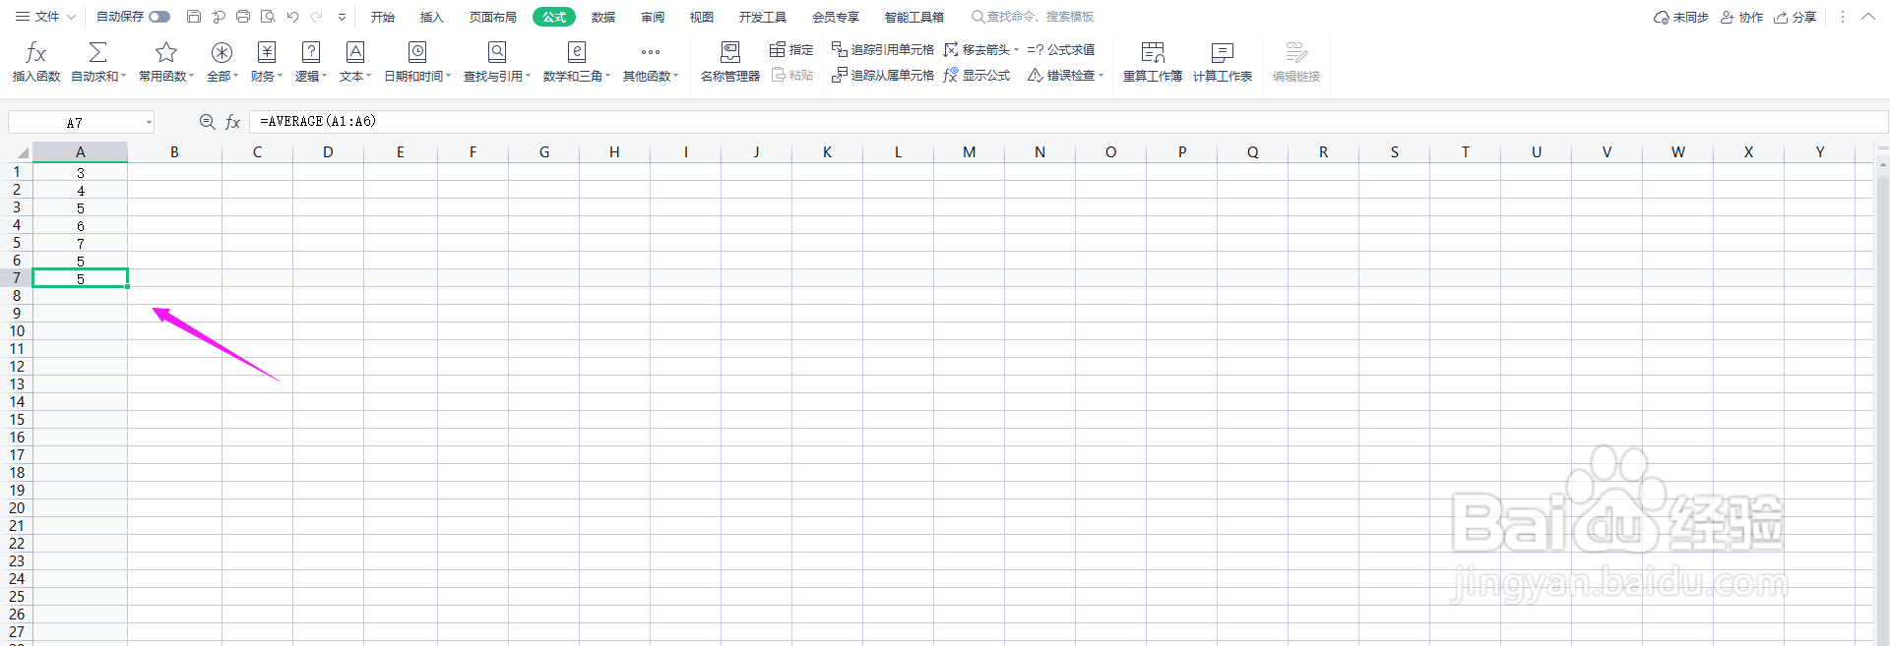Click the Text (文本) functions icon

pyautogui.click(x=355, y=52)
